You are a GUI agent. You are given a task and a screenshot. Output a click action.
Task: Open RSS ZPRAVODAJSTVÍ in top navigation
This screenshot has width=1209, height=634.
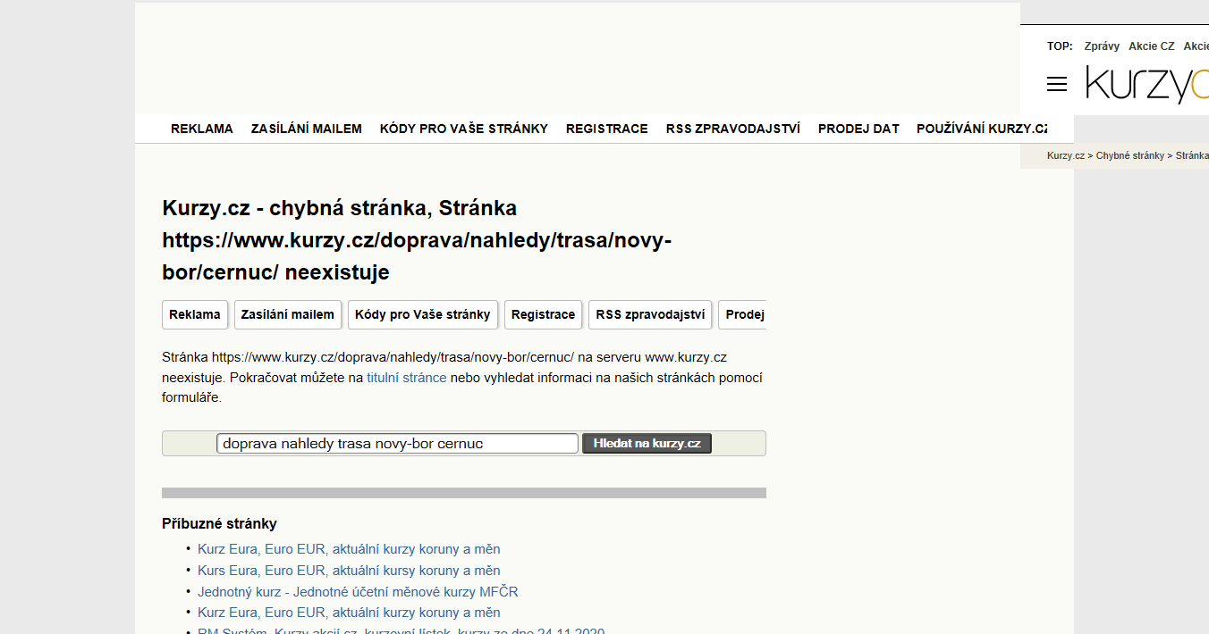click(x=733, y=129)
